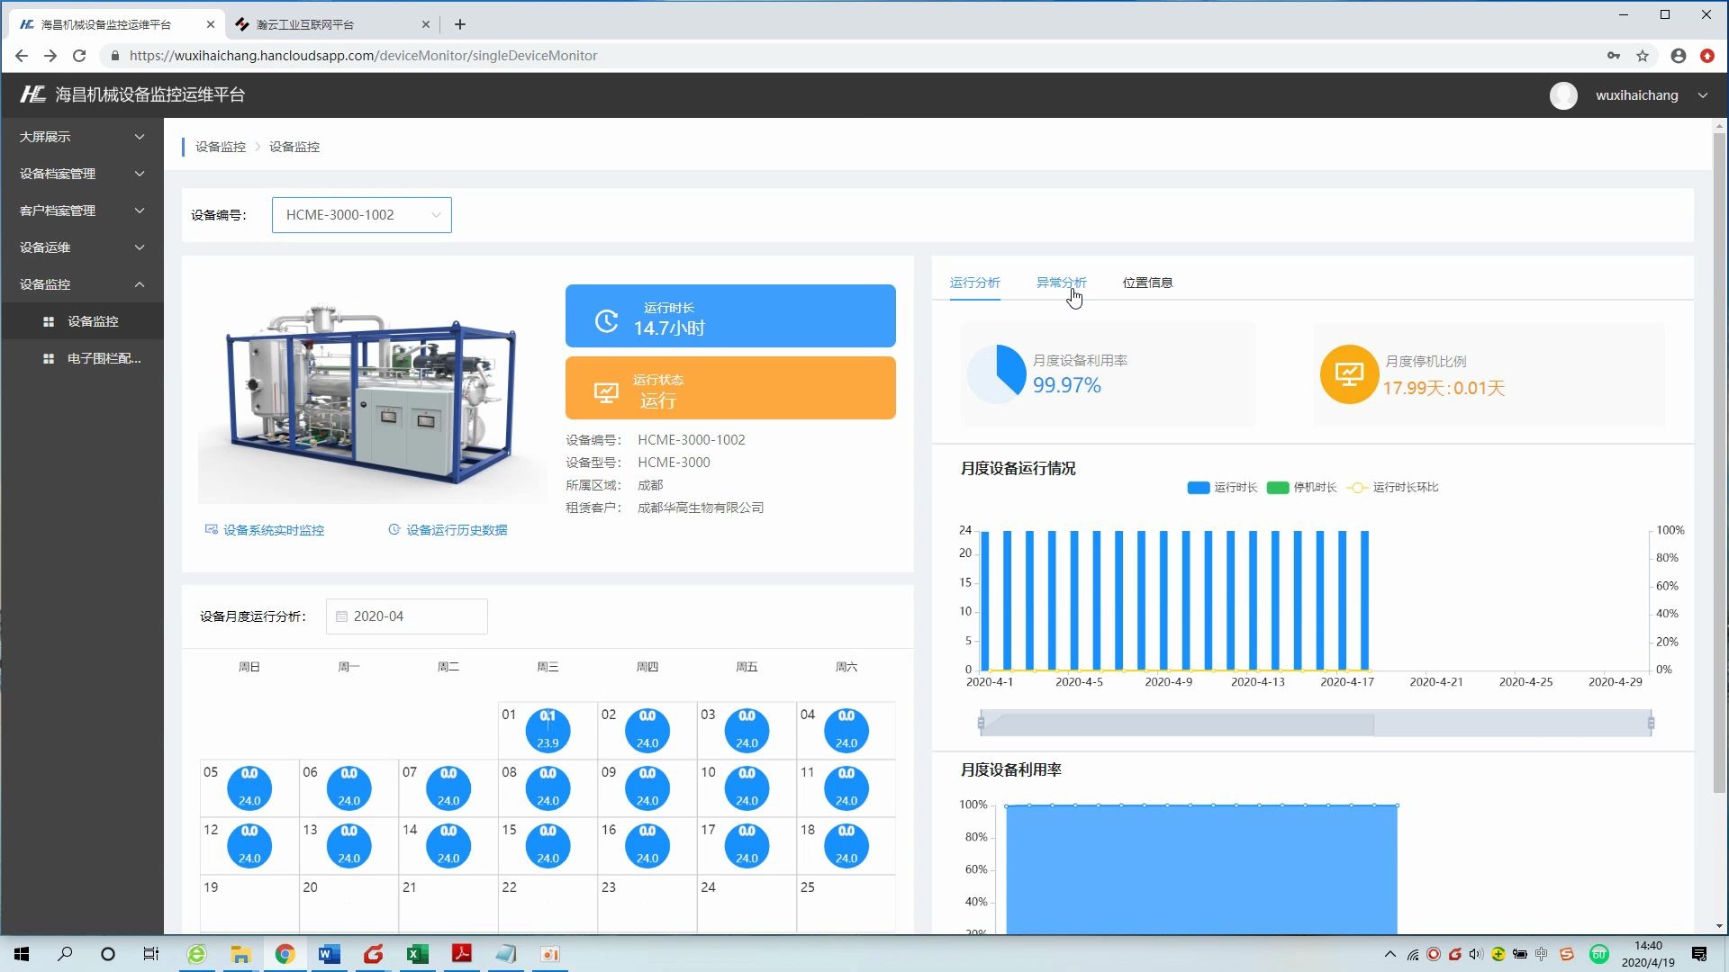
Task: Expand the 设备档案管理 sidebar menu
Action: point(82,174)
